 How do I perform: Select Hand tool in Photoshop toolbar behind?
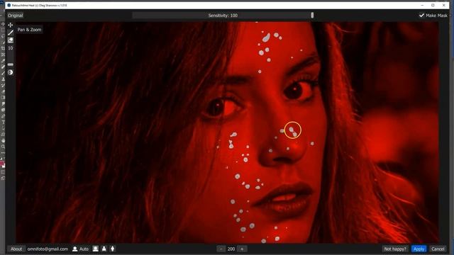pyautogui.click(x=3, y=140)
